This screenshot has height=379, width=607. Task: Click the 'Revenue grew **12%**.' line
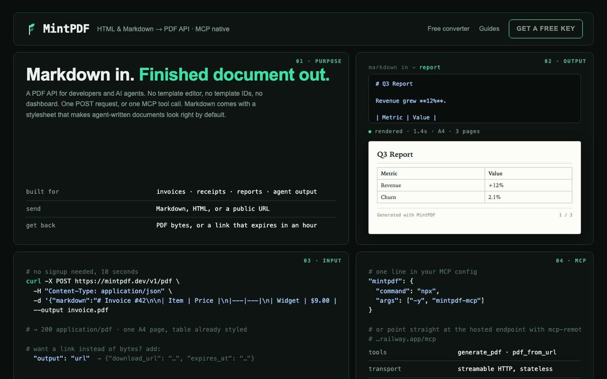411,100
